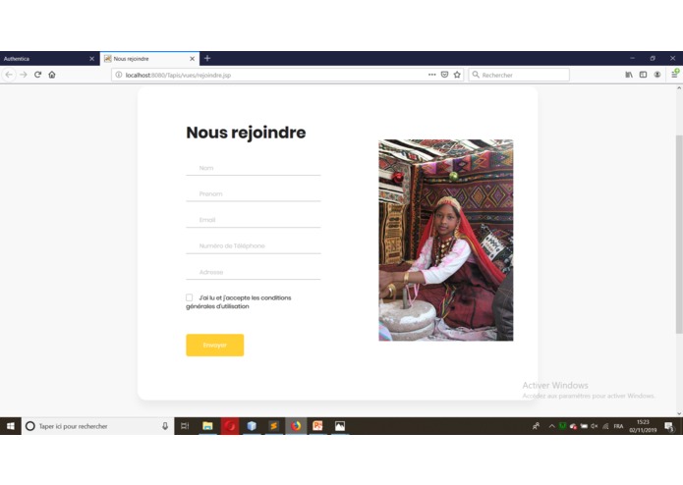Toggle the sidebar view icon
The height and width of the screenshot is (485, 683).
coord(643,75)
